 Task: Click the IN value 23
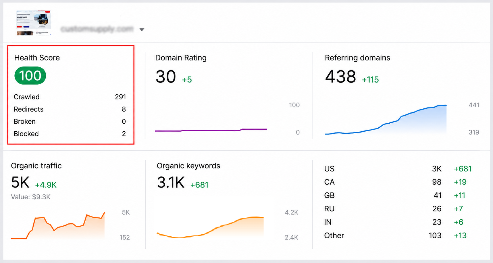coord(437,222)
